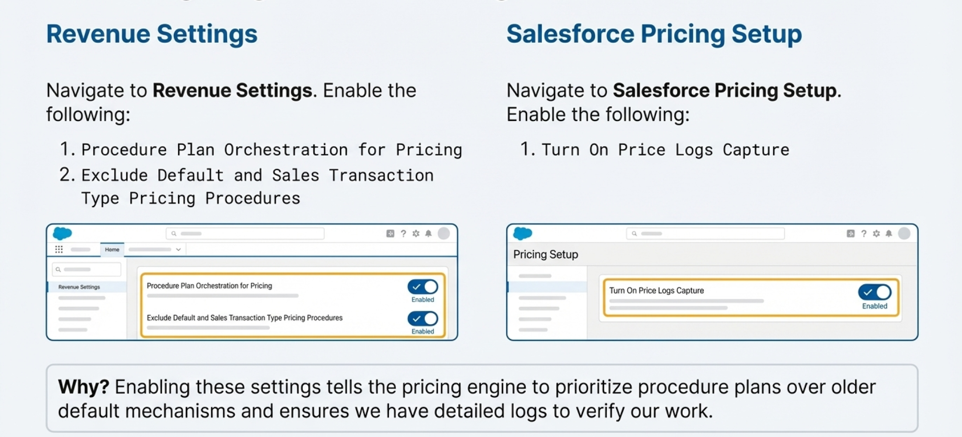962x437 pixels.
Task: Toggle Exclude Default and Sales Transaction switch
Action: pos(422,319)
